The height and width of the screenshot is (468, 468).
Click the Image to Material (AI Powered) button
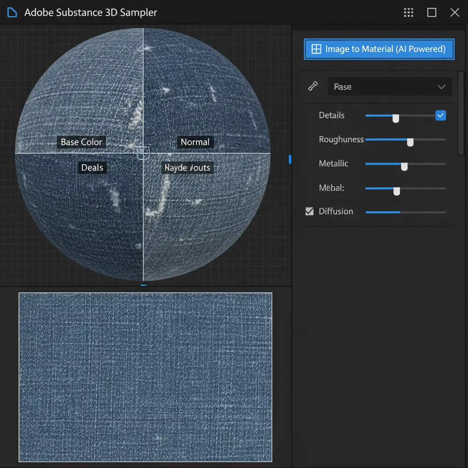pyautogui.click(x=379, y=49)
